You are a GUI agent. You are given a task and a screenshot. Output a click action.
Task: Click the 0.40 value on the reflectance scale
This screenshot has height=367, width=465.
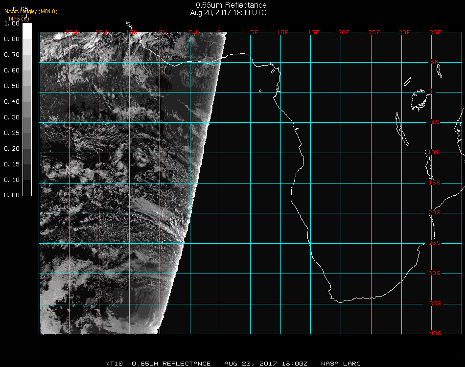[x=12, y=102]
